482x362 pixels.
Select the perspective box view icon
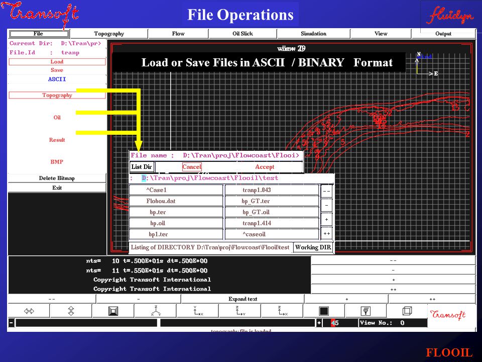tap(113, 311)
